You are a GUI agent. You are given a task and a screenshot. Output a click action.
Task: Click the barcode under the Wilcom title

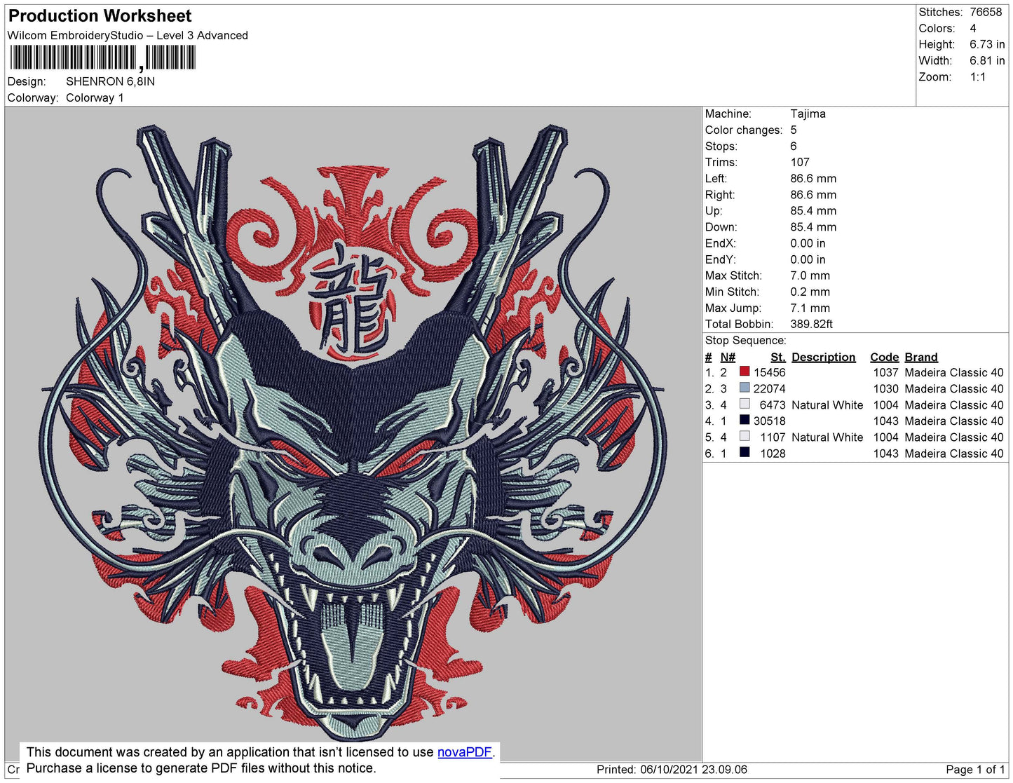(102, 57)
